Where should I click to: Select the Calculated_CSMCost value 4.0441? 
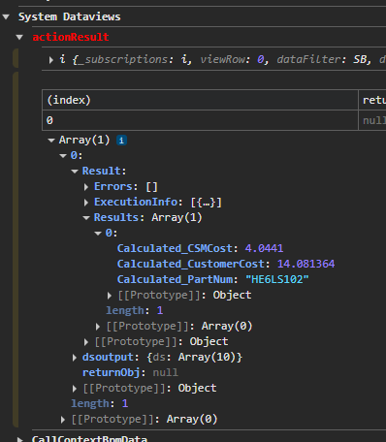264,248
